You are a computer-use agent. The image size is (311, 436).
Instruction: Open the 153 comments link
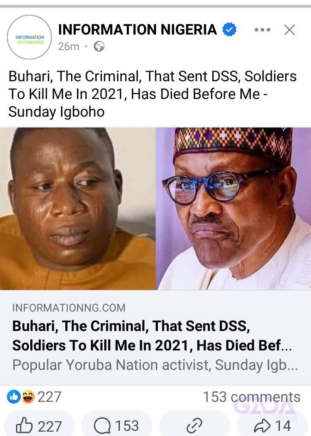[251, 397]
